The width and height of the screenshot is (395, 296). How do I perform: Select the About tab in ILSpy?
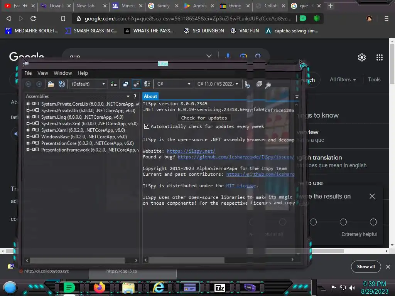[x=150, y=96]
